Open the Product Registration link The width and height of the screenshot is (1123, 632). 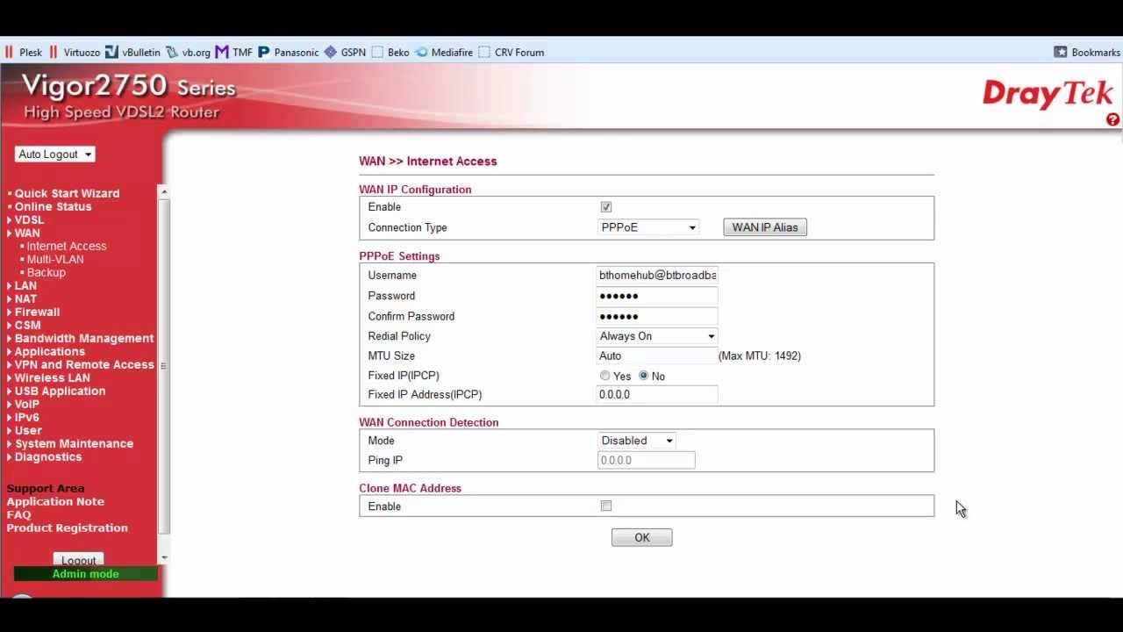(x=68, y=528)
